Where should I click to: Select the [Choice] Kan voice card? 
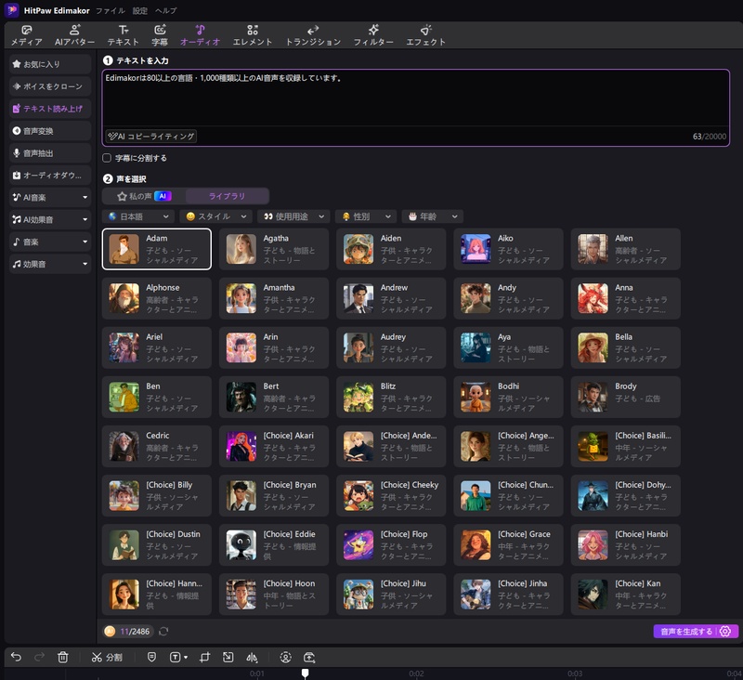[625, 594]
